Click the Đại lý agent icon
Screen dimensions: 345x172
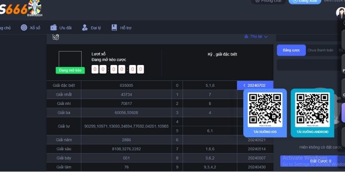tap(85, 28)
